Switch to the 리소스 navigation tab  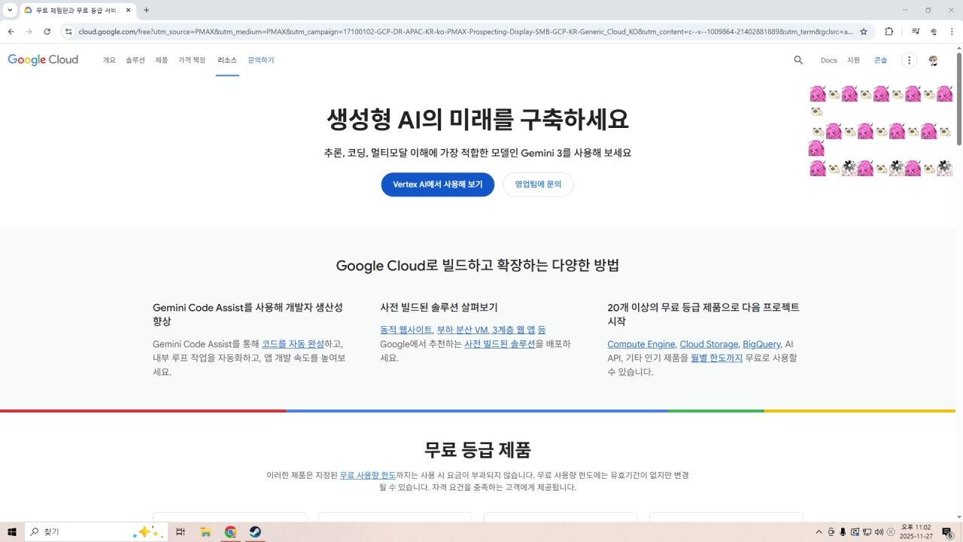coord(227,60)
